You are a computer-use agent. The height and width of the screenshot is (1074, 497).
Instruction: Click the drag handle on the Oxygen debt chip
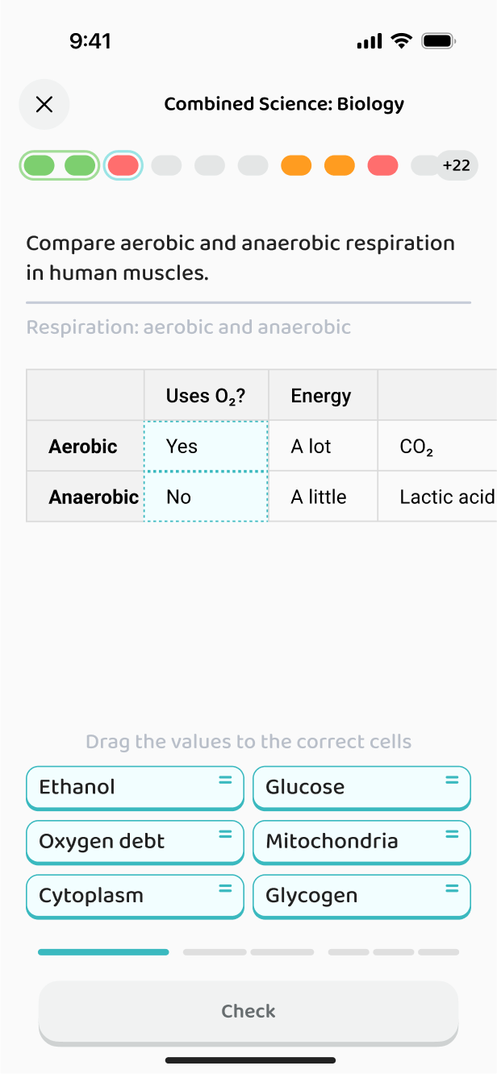(x=225, y=834)
